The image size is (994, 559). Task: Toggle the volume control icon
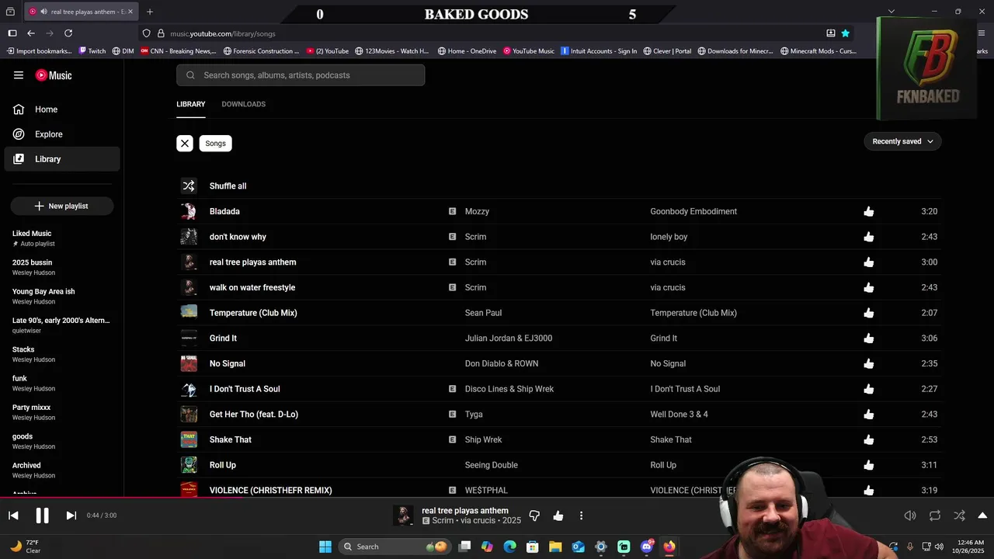910,516
